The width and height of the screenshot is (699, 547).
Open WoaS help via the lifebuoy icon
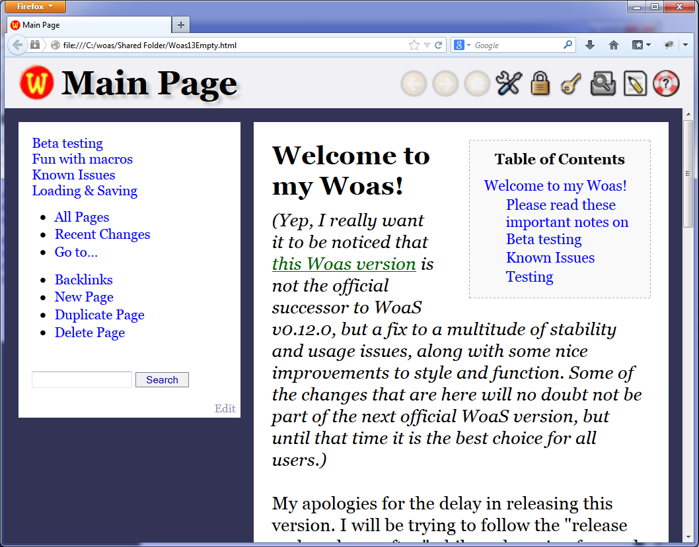tap(666, 84)
